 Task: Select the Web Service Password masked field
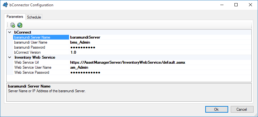coord(160,72)
